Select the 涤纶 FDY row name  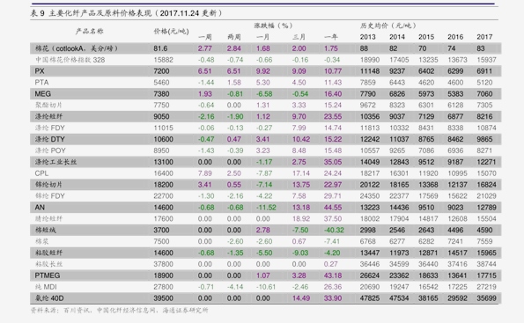coord(50,128)
